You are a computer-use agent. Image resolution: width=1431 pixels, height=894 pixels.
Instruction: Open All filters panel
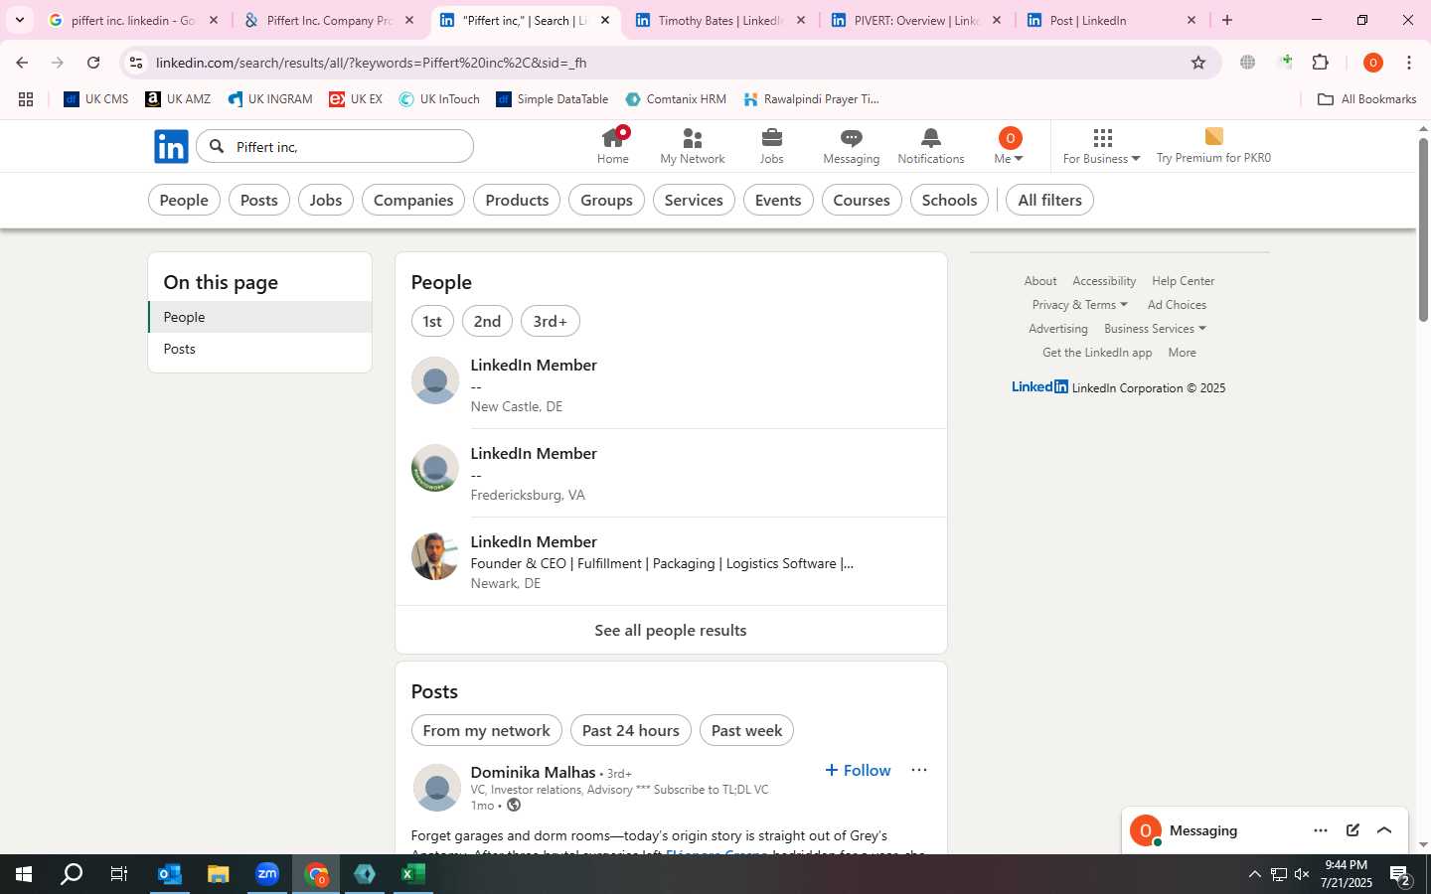click(1049, 200)
